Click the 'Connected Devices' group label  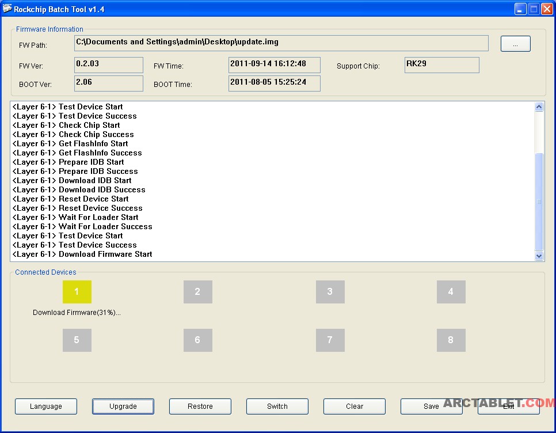pyautogui.click(x=45, y=272)
